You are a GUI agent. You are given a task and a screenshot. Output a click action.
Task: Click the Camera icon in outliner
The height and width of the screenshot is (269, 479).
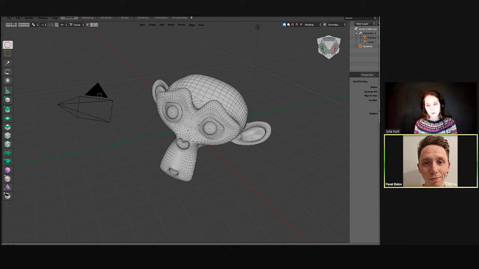[x=365, y=38]
